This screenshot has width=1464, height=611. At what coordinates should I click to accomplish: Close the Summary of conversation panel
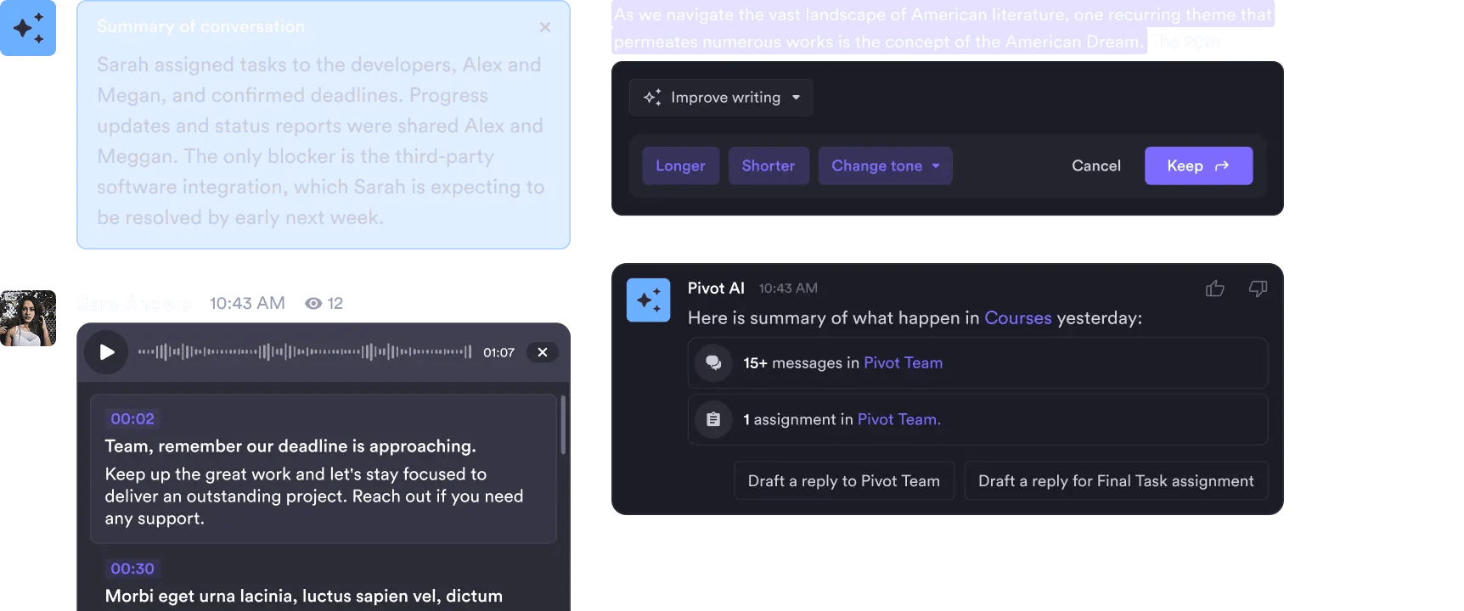[x=545, y=27]
